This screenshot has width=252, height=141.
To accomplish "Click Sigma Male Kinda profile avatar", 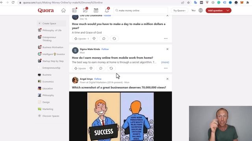I will tap(75, 51).
